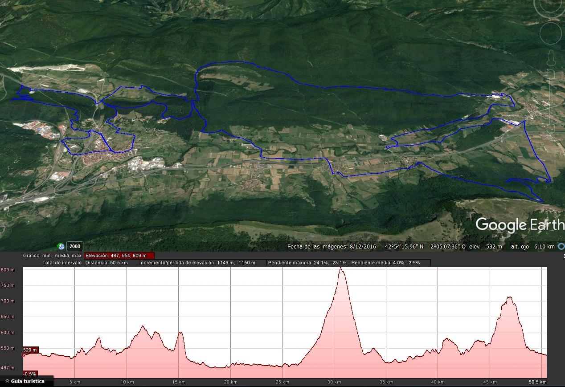Click the "Fecha de las imágenes: 8/12/2016" status text
565x387 pixels.
tap(332, 246)
